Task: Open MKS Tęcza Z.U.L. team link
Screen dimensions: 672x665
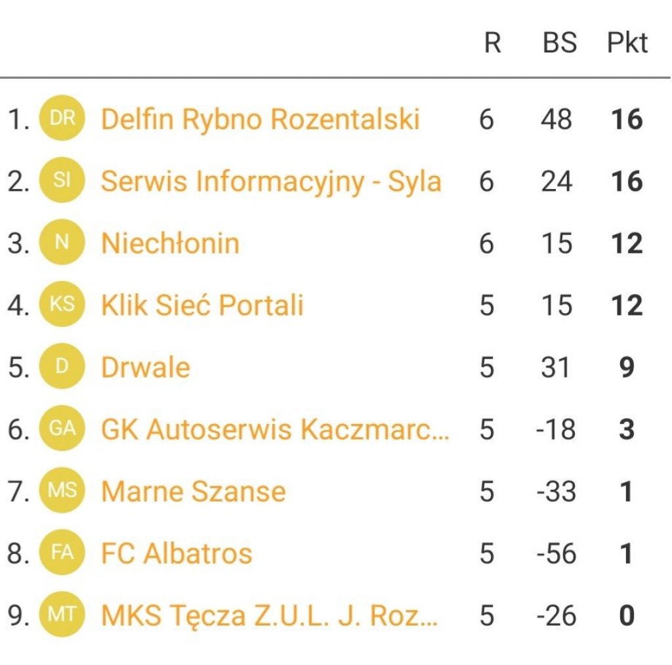Action: [268, 615]
